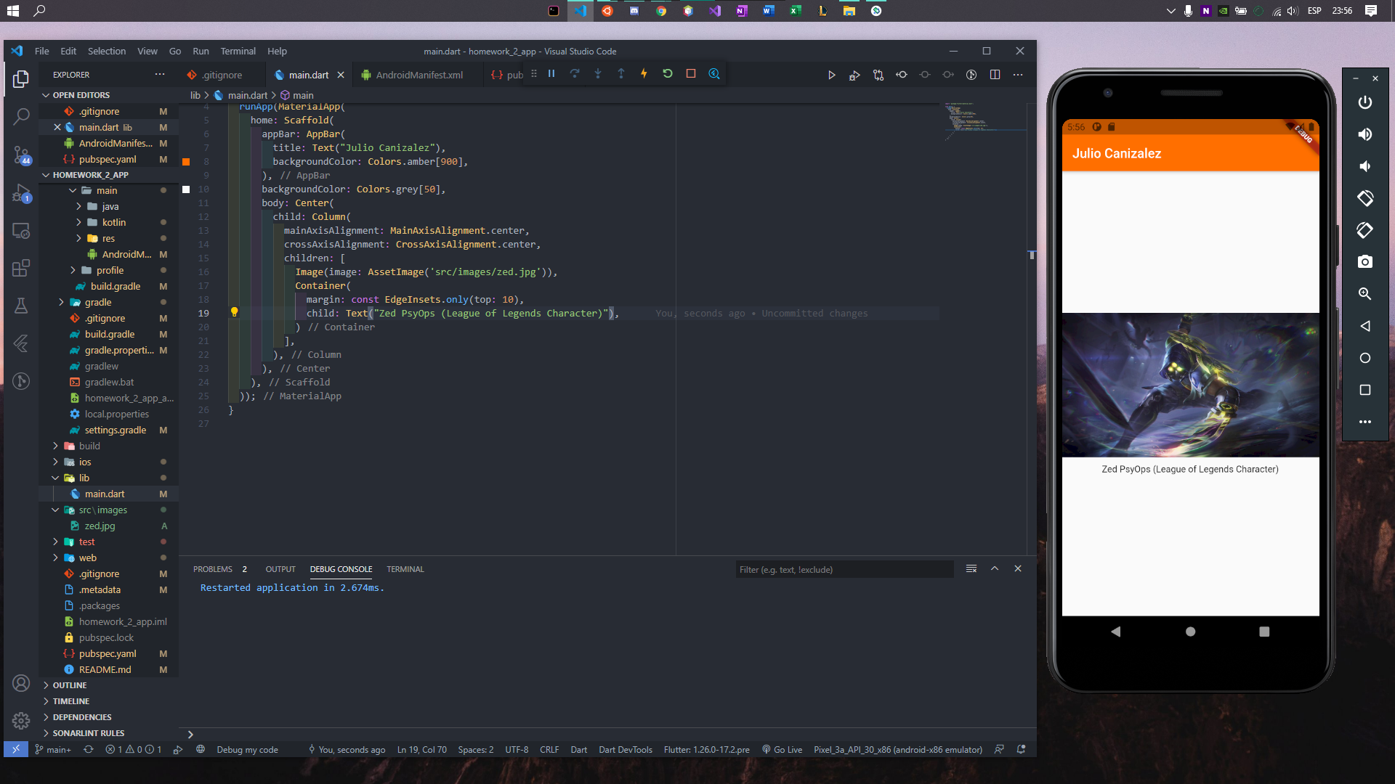Take an emulator screenshot
This screenshot has height=784, width=1395.
point(1365,262)
